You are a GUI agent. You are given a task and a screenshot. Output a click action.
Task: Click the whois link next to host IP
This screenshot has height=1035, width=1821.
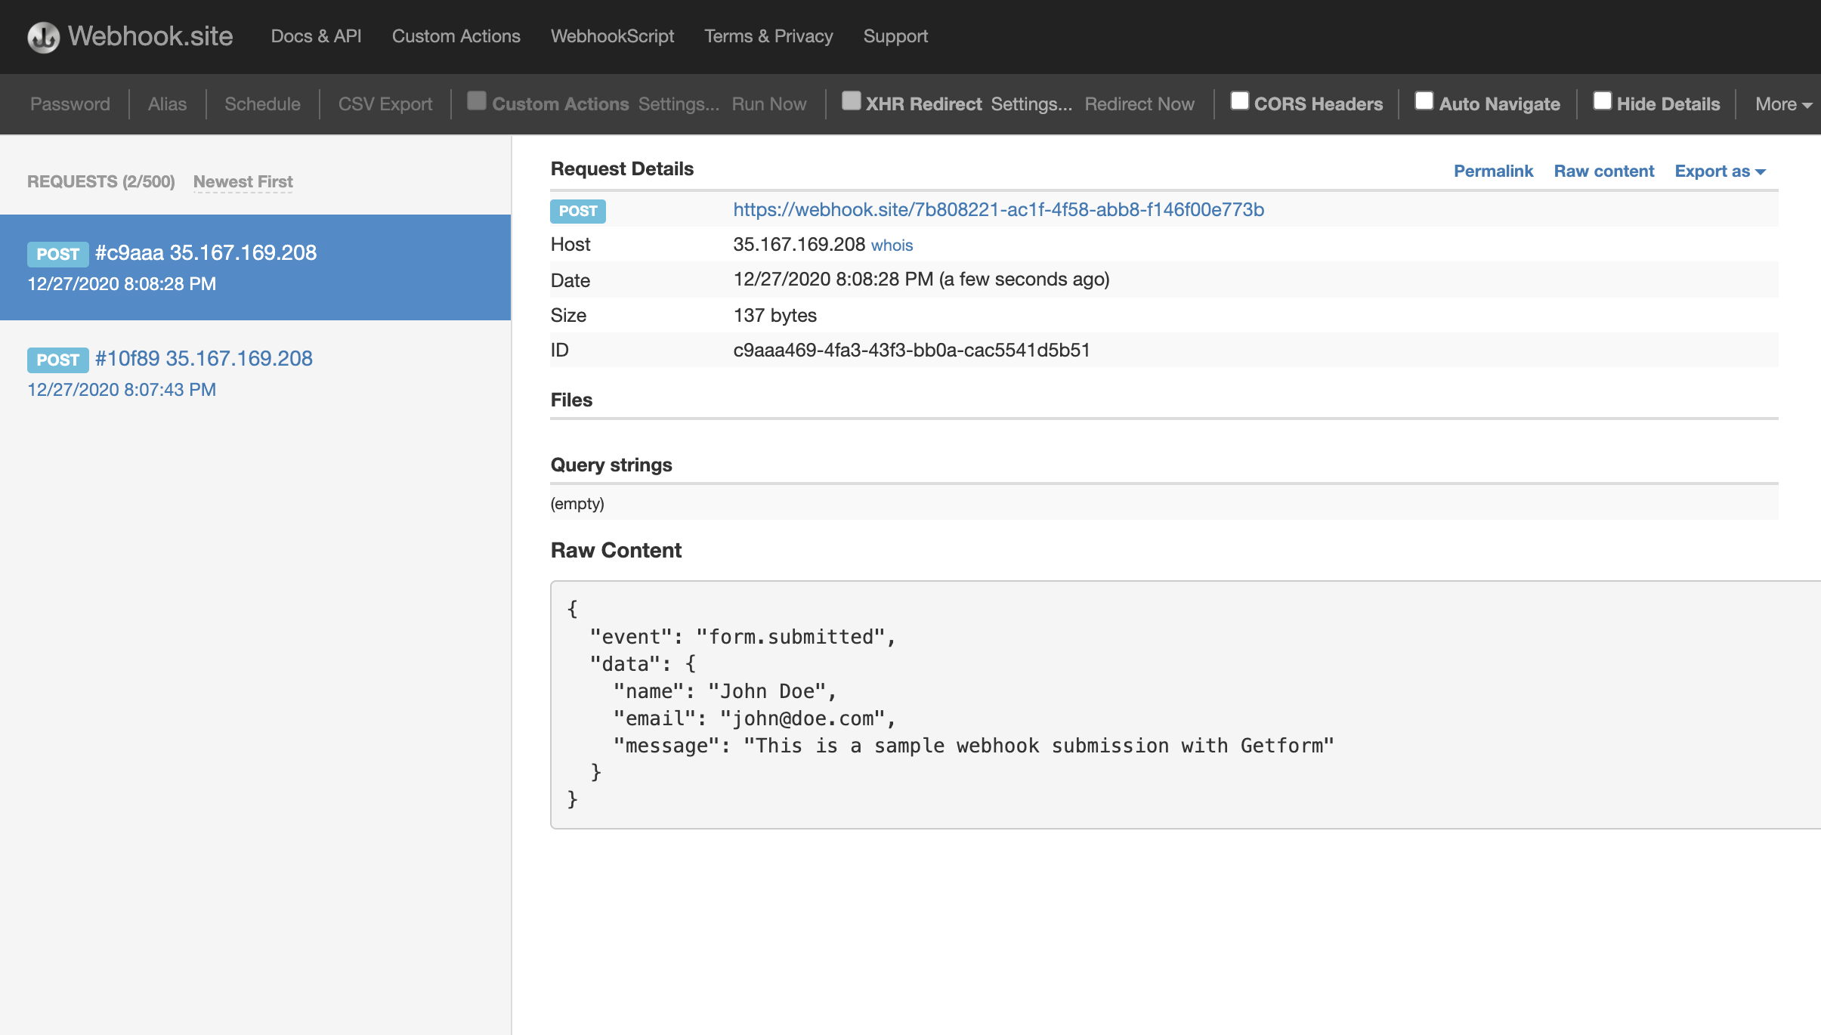click(x=892, y=246)
